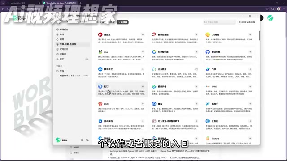The height and width of the screenshot is (161, 287).
Task: Add the ima connector
Action: pyautogui.click(x=143, y=52)
